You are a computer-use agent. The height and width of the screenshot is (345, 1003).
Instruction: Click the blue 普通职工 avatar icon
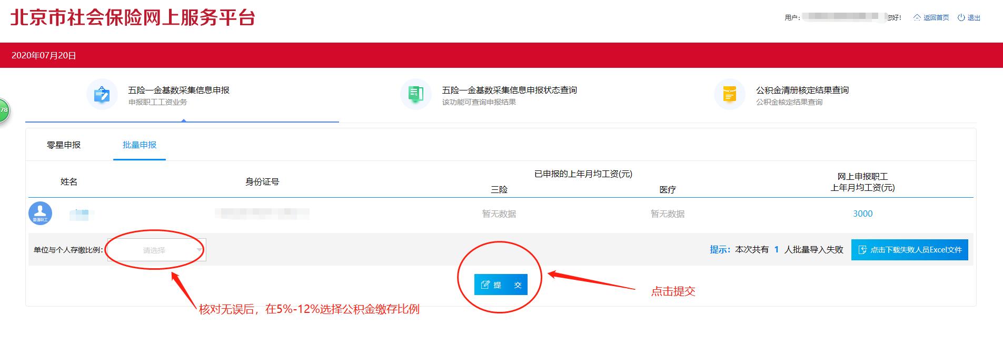click(40, 214)
